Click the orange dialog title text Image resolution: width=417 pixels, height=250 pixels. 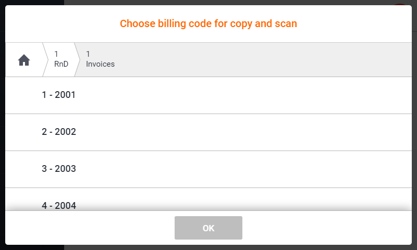(x=208, y=23)
